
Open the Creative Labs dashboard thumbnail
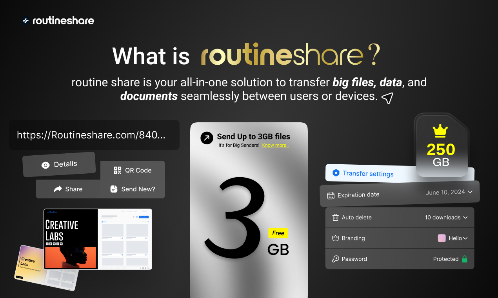point(98,239)
